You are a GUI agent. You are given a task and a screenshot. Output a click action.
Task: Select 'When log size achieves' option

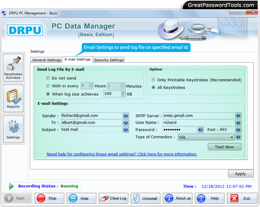pos(48,94)
